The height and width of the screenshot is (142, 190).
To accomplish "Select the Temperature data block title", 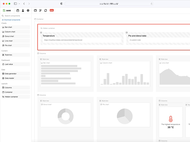I will point(49,36).
